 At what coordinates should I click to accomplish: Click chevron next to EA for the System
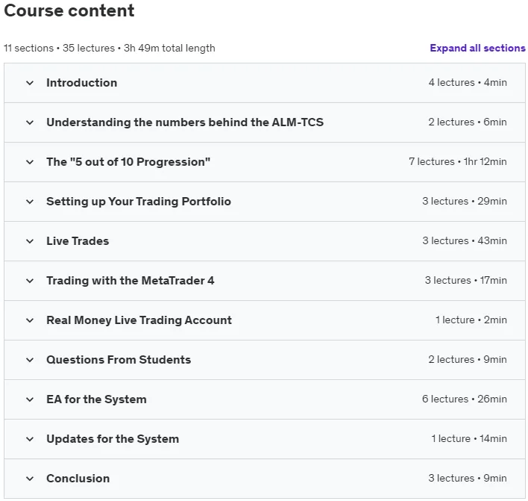tap(30, 399)
